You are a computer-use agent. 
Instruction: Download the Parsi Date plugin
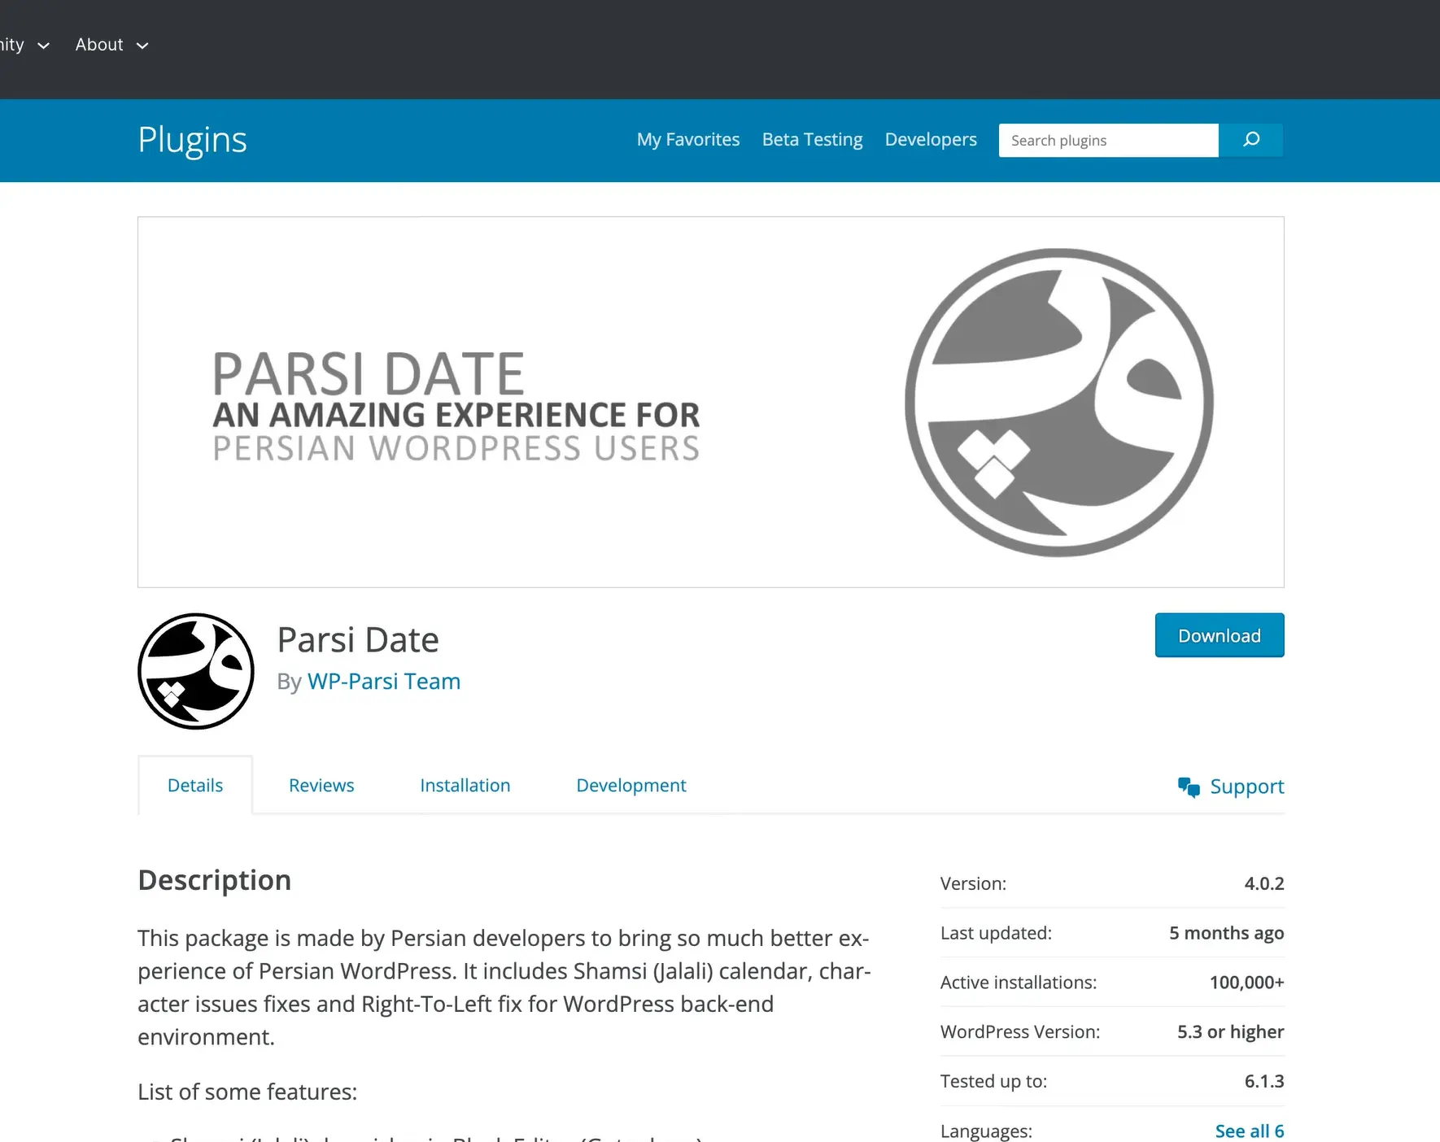(1219, 635)
